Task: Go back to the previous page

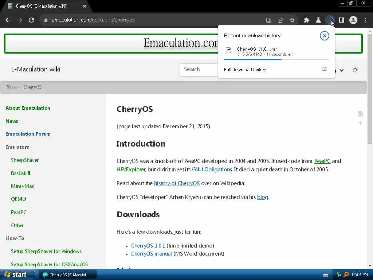Action: 8,20
